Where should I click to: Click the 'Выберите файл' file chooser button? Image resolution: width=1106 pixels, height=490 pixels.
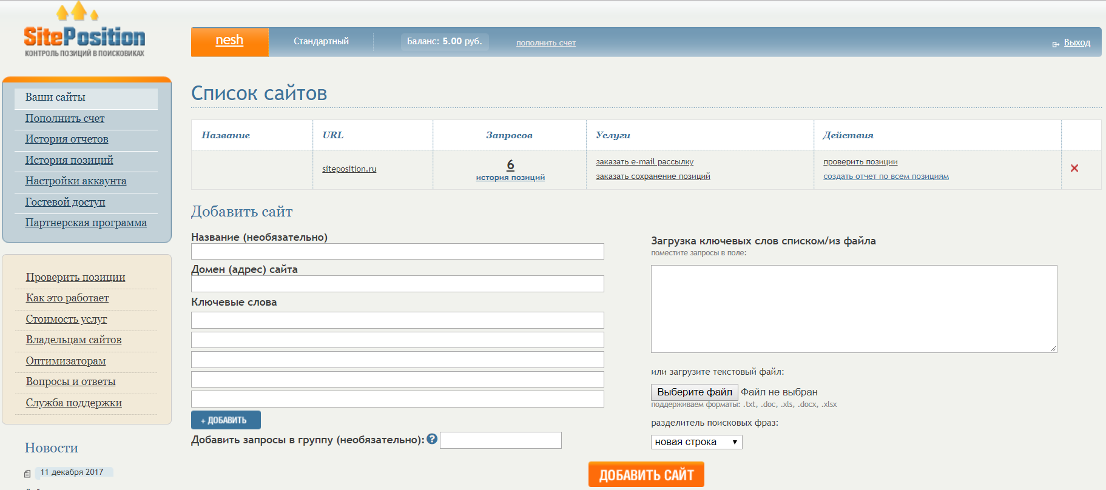pos(694,392)
